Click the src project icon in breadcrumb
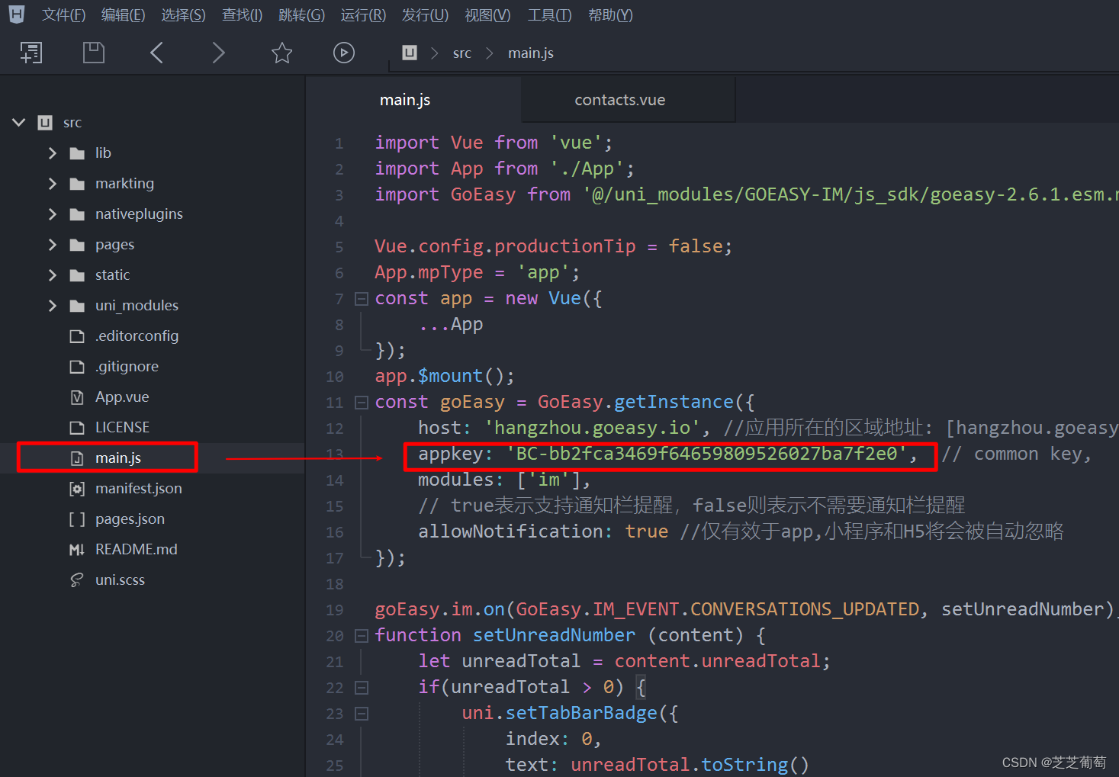 (409, 52)
